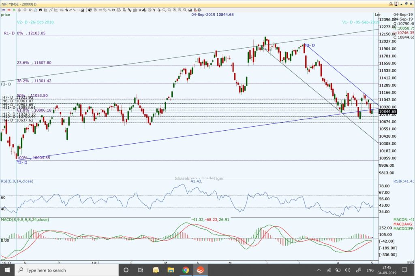Click the document page toolbar icon
Screen dimensions: 415x276
tap(119, 10)
